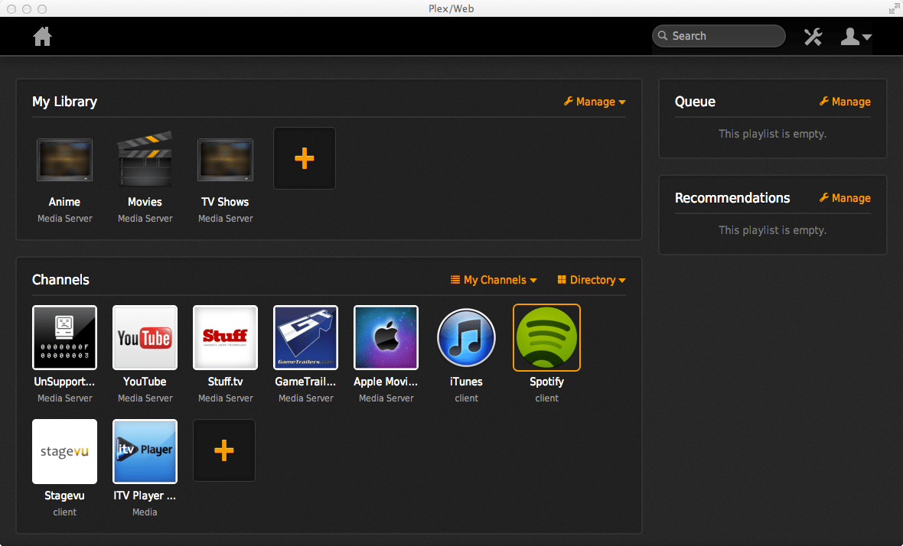Click the 'Recommendations' panel heading
The width and height of the screenshot is (903, 546).
point(732,198)
